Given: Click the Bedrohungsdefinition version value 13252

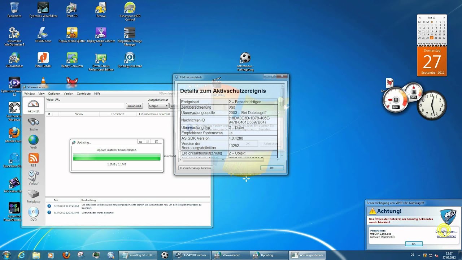Looking at the screenshot, I should coord(234,146).
